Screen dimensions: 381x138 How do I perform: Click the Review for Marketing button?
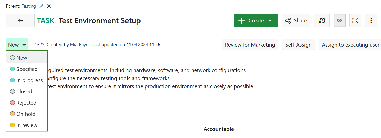(x=250, y=45)
